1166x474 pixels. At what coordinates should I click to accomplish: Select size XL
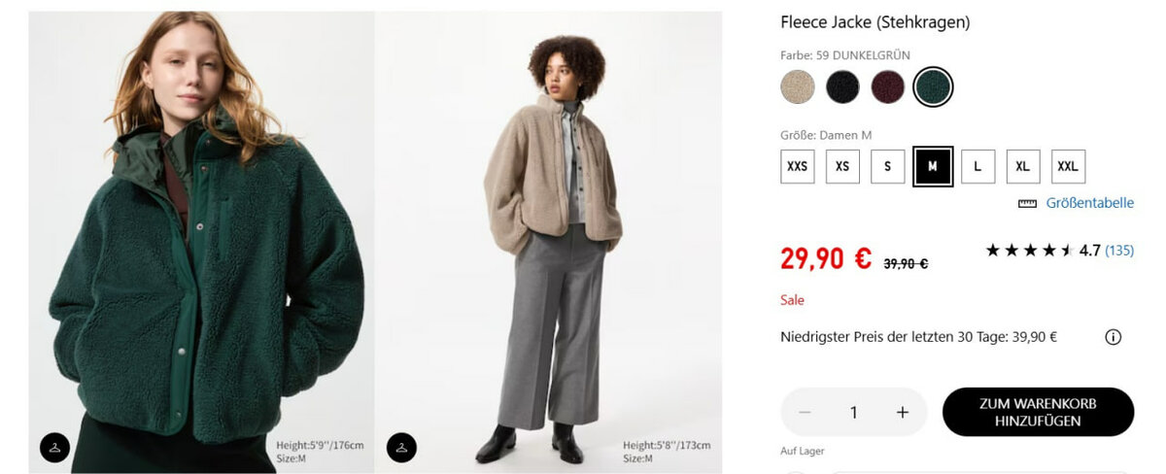(x=1022, y=166)
